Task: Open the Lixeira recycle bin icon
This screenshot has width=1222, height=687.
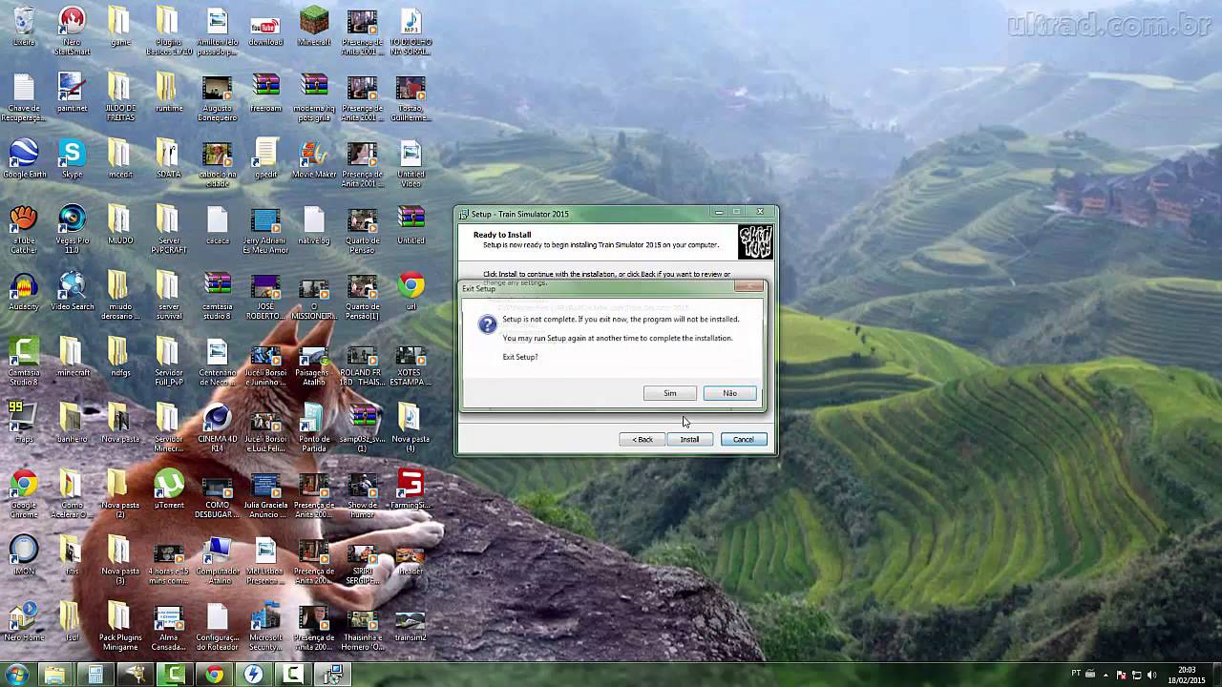Action: click(x=24, y=27)
